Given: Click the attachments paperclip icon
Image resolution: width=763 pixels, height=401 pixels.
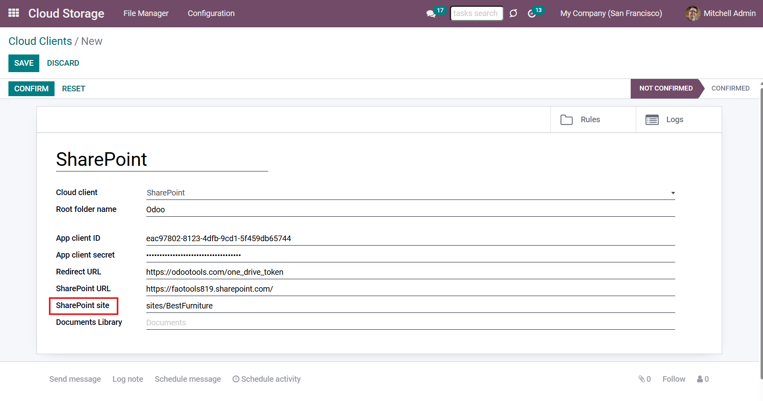Looking at the screenshot, I should (642, 379).
